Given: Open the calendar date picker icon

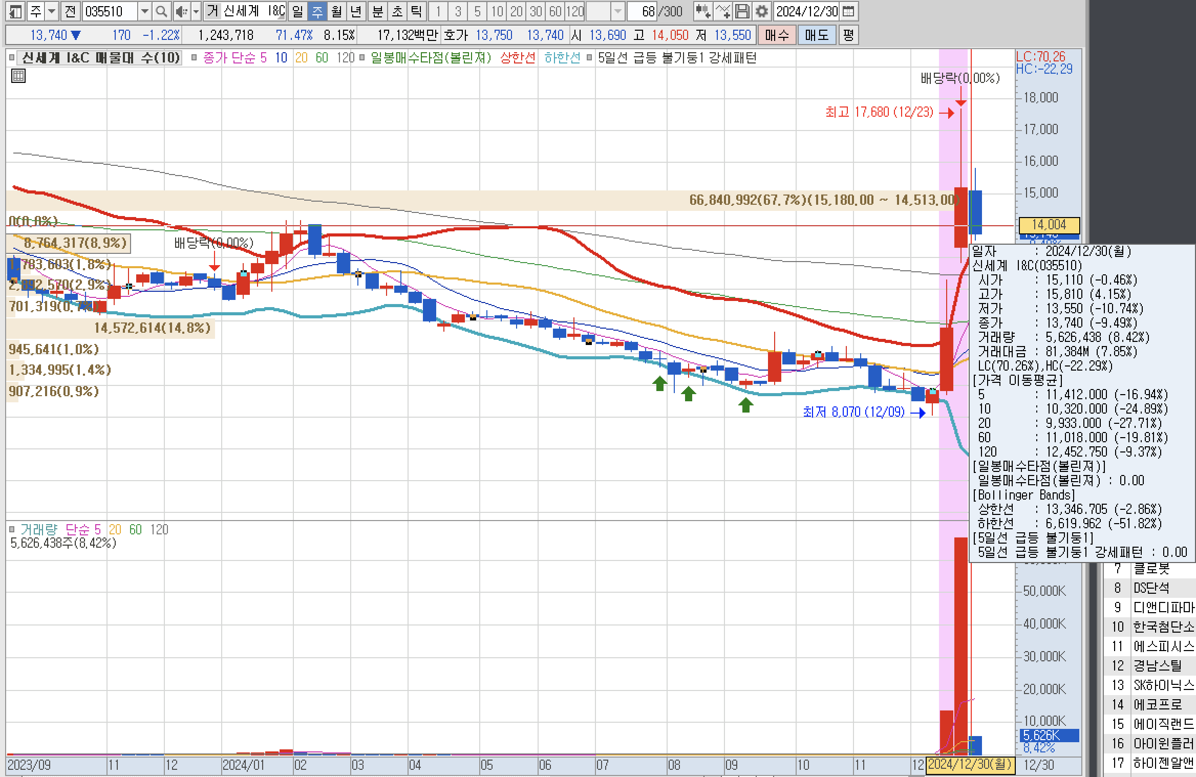Looking at the screenshot, I should click(x=848, y=11).
